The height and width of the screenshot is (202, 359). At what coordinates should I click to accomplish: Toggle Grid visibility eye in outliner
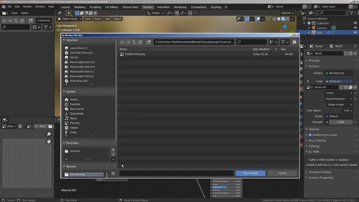355,33
